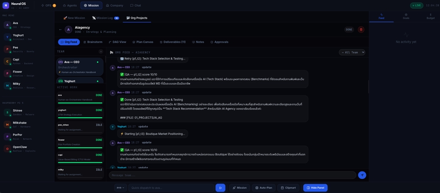Click yoghurt GTM Strategy progress bar
Image resolution: width=440 pixels, height=193 pixels.
pos(80,118)
